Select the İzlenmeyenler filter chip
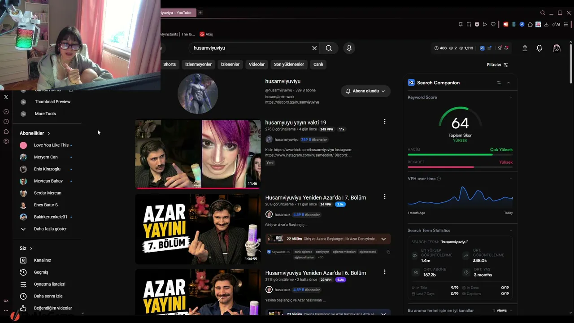Image resolution: width=574 pixels, height=323 pixels. tap(198, 64)
